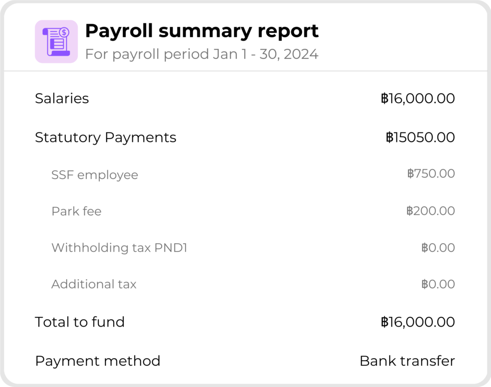The width and height of the screenshot is (491, 387).
Task: Click the Salaries amount ฿16,000.00
Action: 418,99
